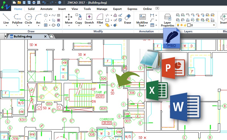Click the Redo arrow icon
227x140 pixels.
52,2
